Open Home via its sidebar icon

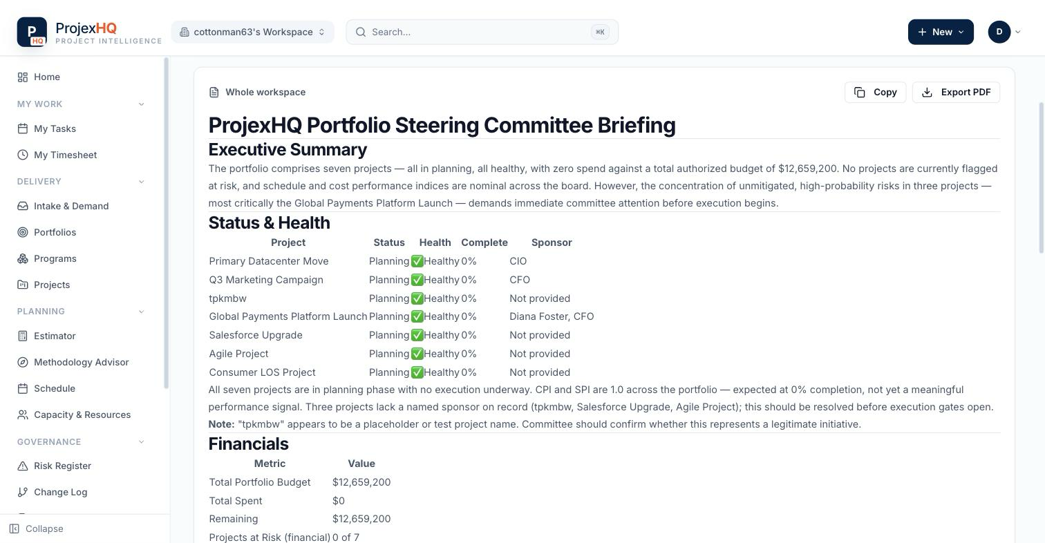point(23,77)
